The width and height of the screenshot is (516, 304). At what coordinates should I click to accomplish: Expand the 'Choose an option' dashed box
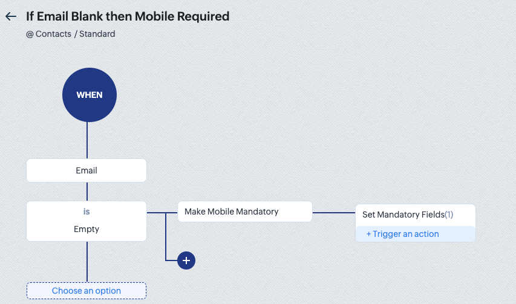point(87,291)
